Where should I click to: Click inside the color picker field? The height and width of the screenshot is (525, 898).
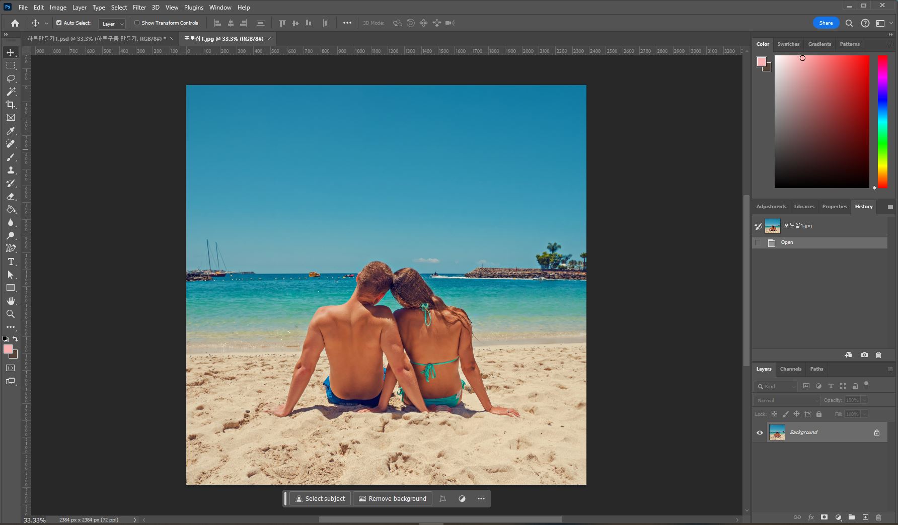click(x=821, y=122)
